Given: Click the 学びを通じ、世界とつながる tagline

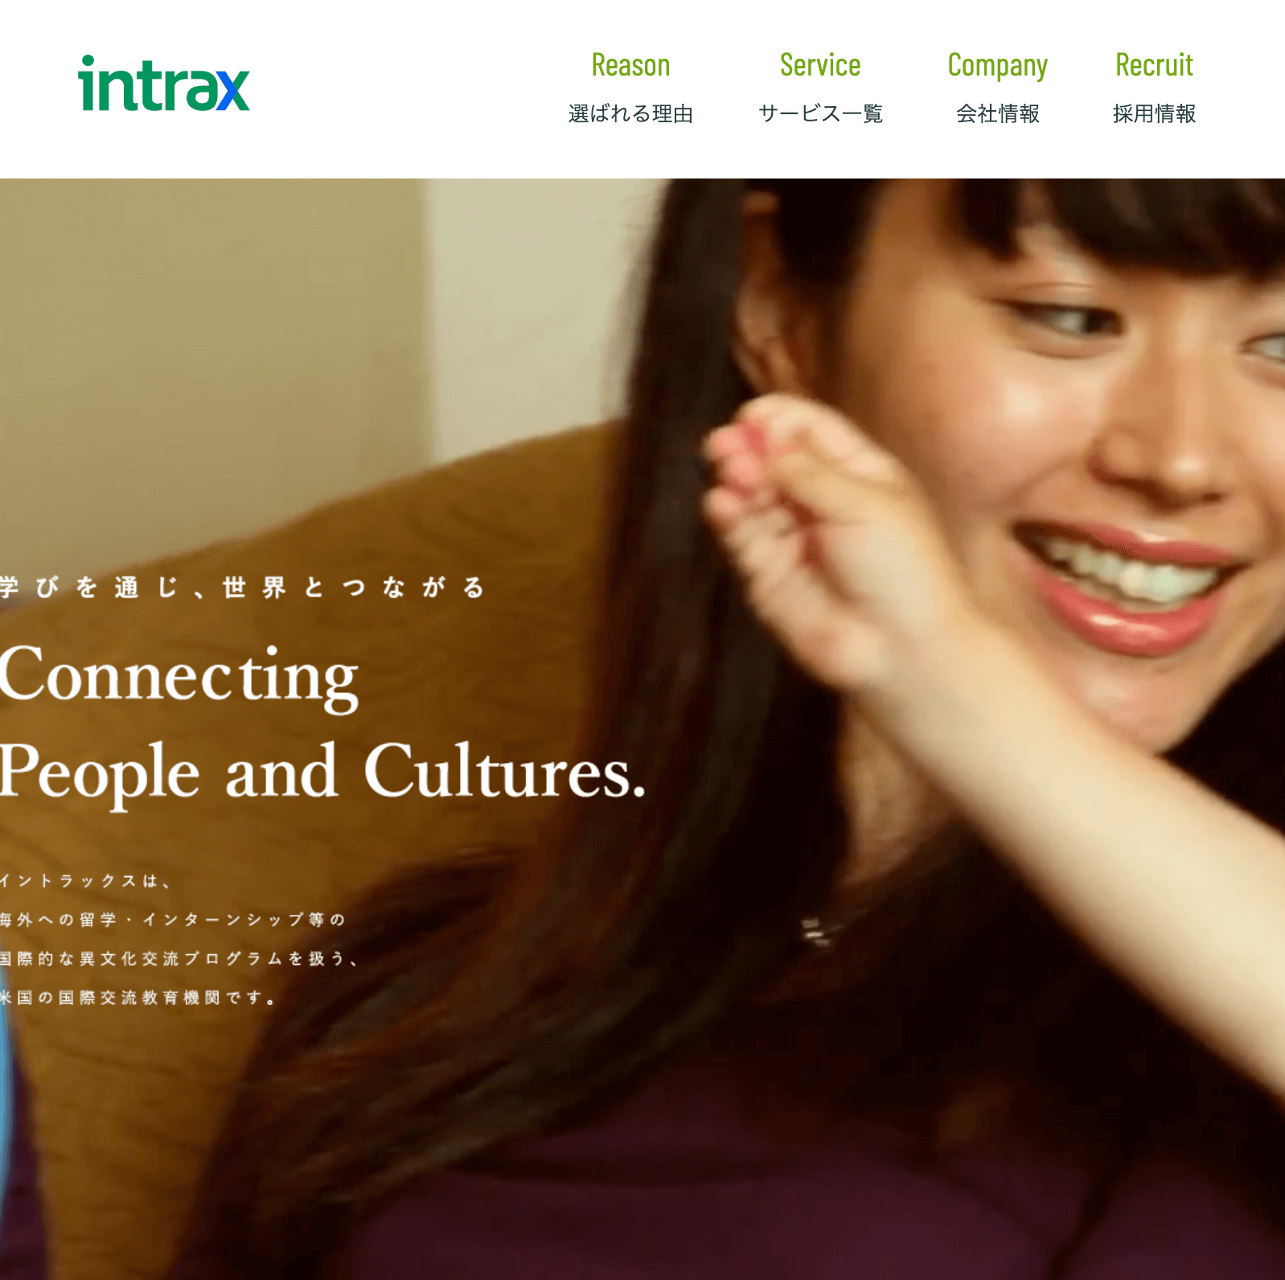Looking at the screenshot, I should [x=242, y=588].
